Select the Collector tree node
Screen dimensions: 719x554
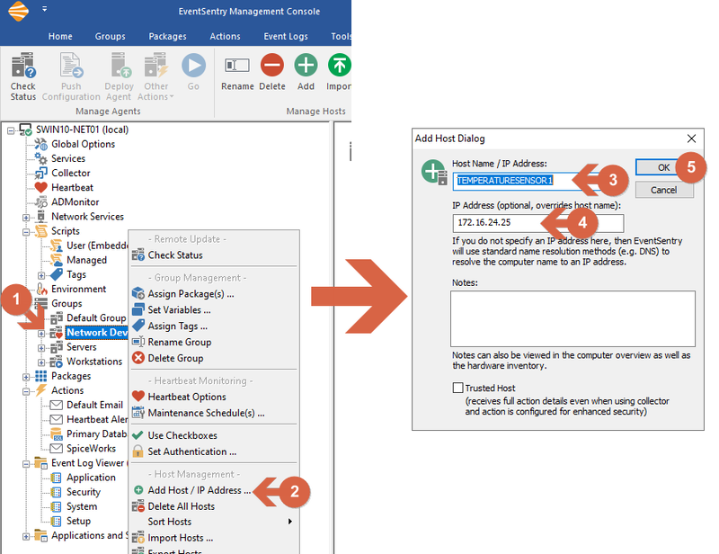tap(71, 173)
